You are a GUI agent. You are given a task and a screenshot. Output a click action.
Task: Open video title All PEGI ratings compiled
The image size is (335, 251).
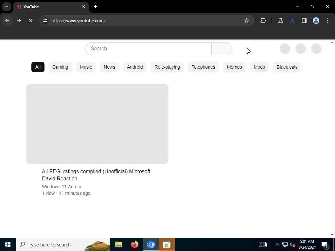click(x=96, y=175)
